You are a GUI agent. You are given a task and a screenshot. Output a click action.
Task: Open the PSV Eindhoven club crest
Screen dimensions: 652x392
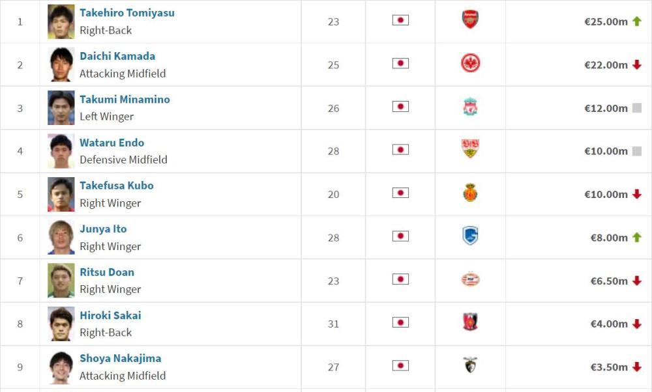470,279
